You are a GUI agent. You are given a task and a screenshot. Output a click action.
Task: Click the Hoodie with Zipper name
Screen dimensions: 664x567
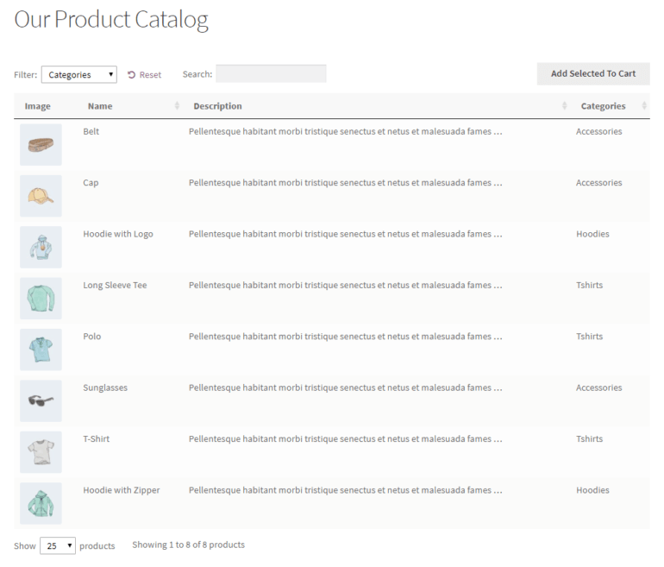click(x=122, y=490)
